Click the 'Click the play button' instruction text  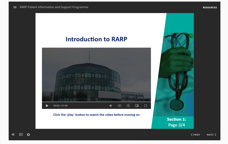click(x=96, y=115)
